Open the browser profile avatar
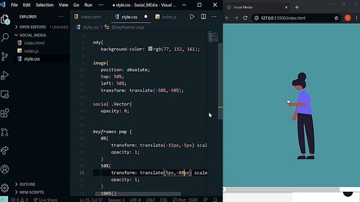 [x=348, y=18]
